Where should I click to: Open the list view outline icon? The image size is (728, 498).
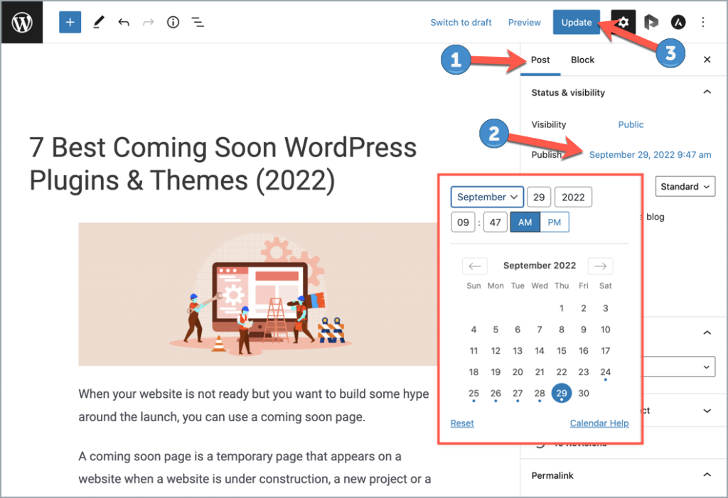tap(198, 22)
